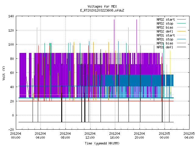The height and width of the screenshot is (146, 195).
Task: Click the 40 y-axis tick label
Action: [x=12, y=87]
